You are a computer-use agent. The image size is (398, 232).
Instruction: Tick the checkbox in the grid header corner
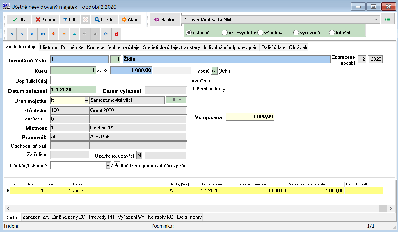(x=7, y=184)
